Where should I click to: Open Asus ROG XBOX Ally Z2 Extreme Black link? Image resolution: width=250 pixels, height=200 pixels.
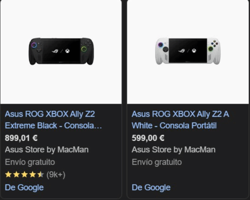pyautogui.click(x=53, y=120)
